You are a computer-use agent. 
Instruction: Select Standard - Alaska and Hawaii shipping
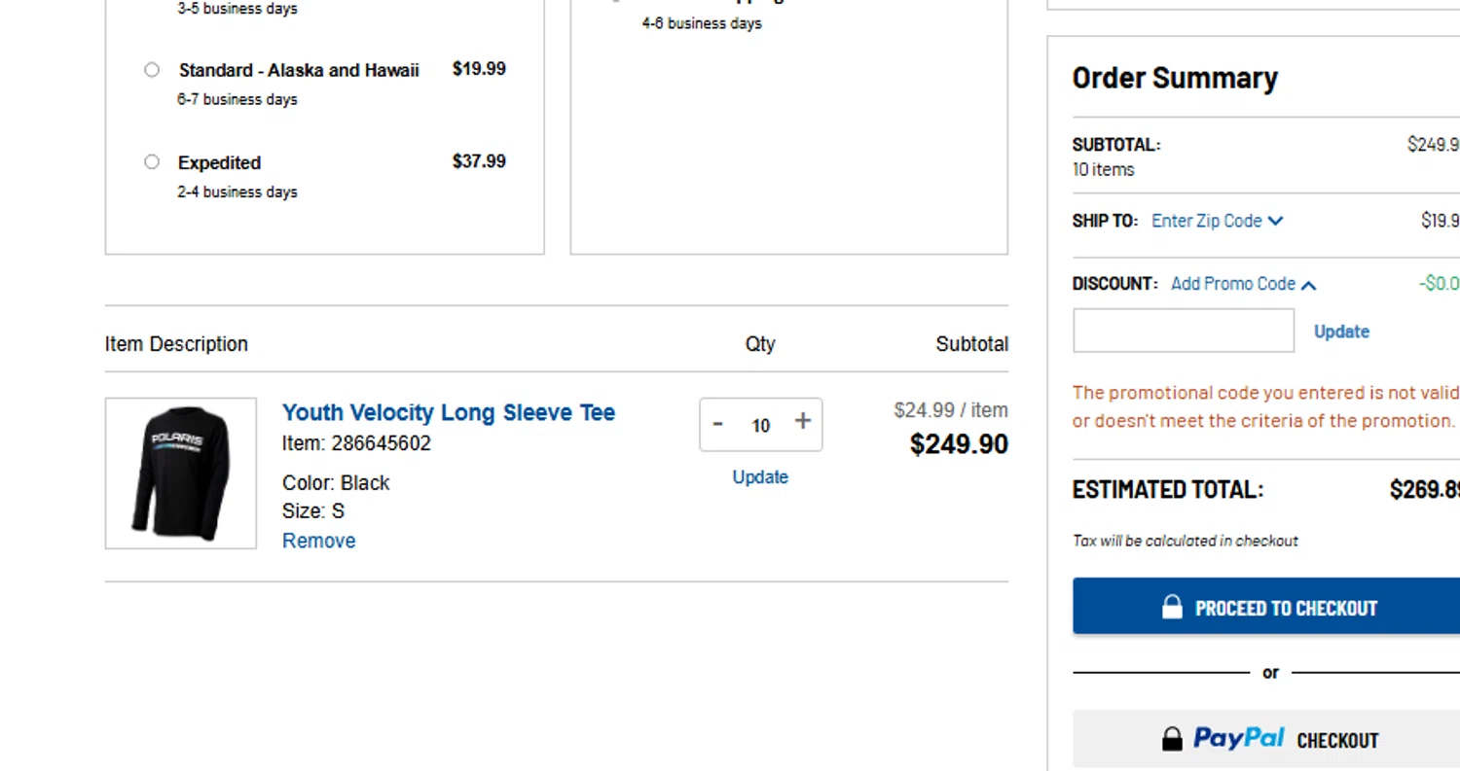pos(152,70)
